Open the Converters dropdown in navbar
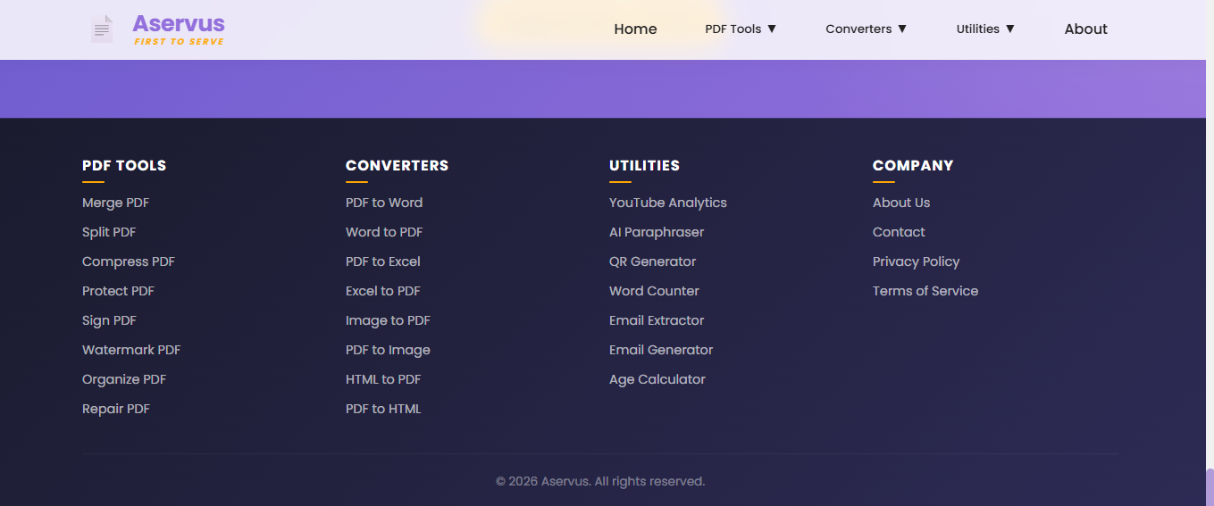Image resolution: width=1214 pixels, height=506 pixels. click(x=866, y=29)
